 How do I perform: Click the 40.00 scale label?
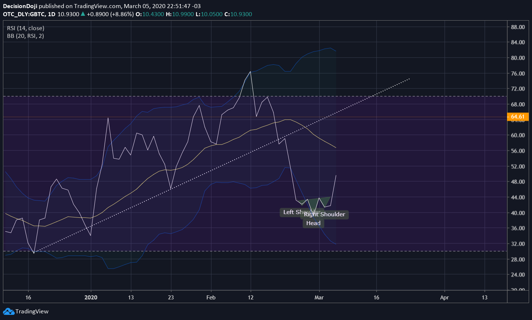click(518, 213)
